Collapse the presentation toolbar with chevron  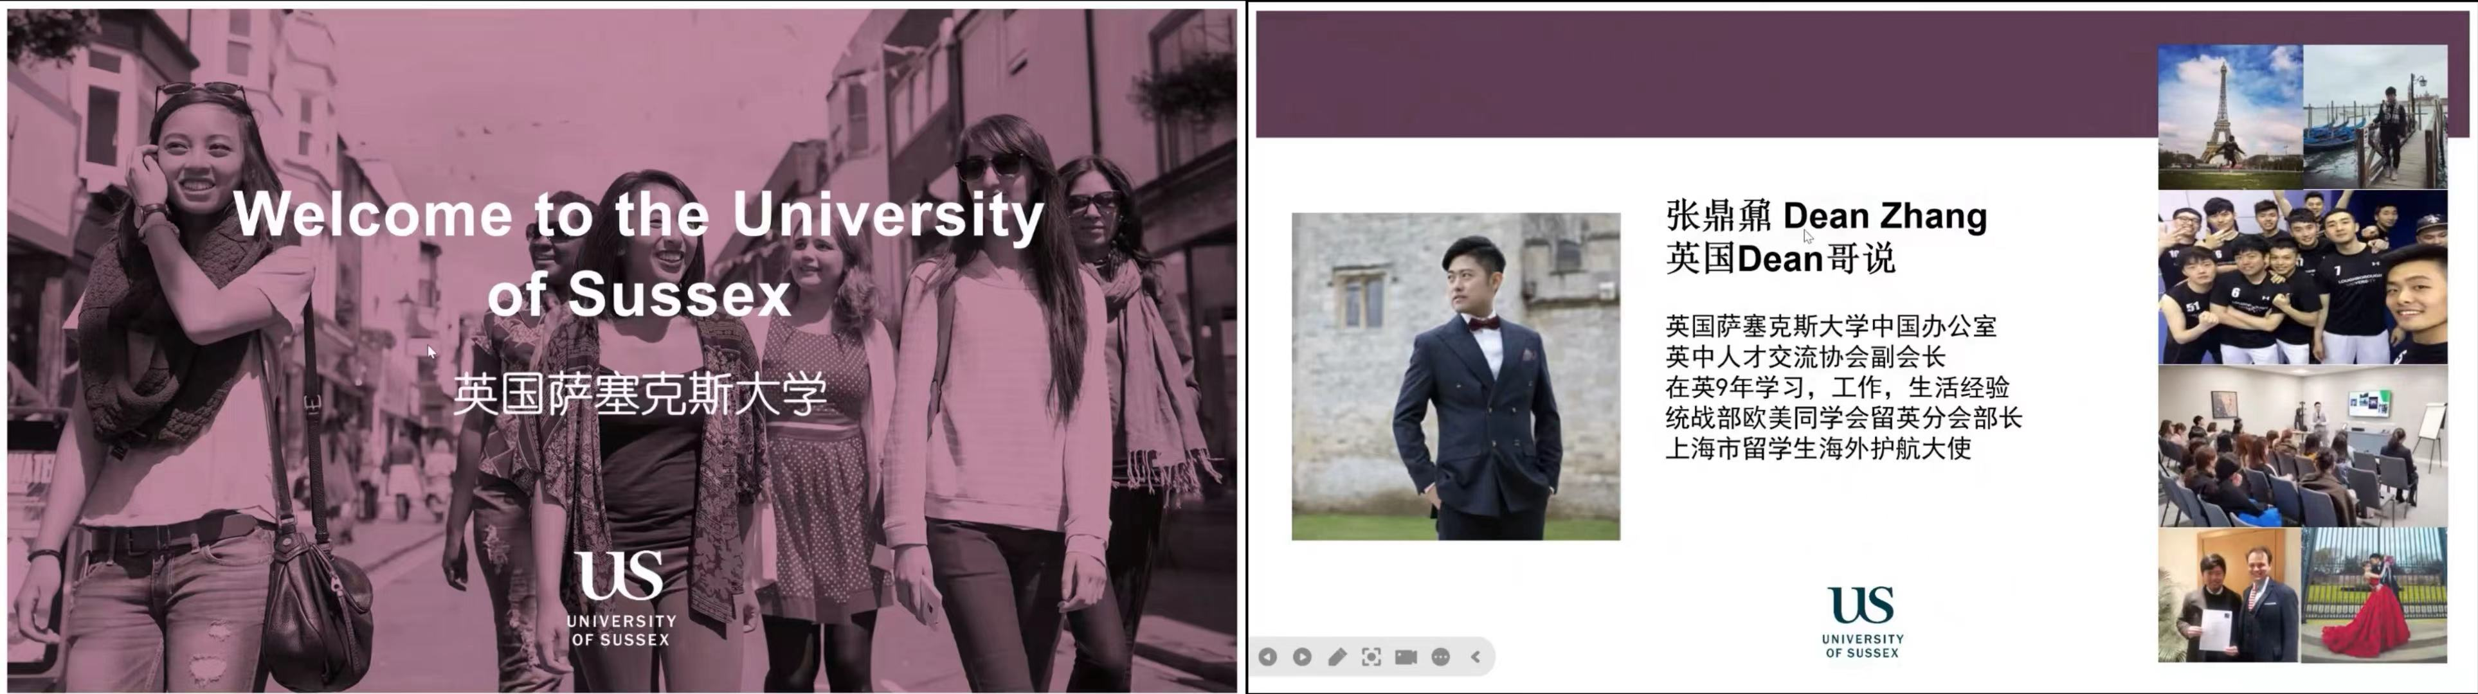pos(1475,657)
